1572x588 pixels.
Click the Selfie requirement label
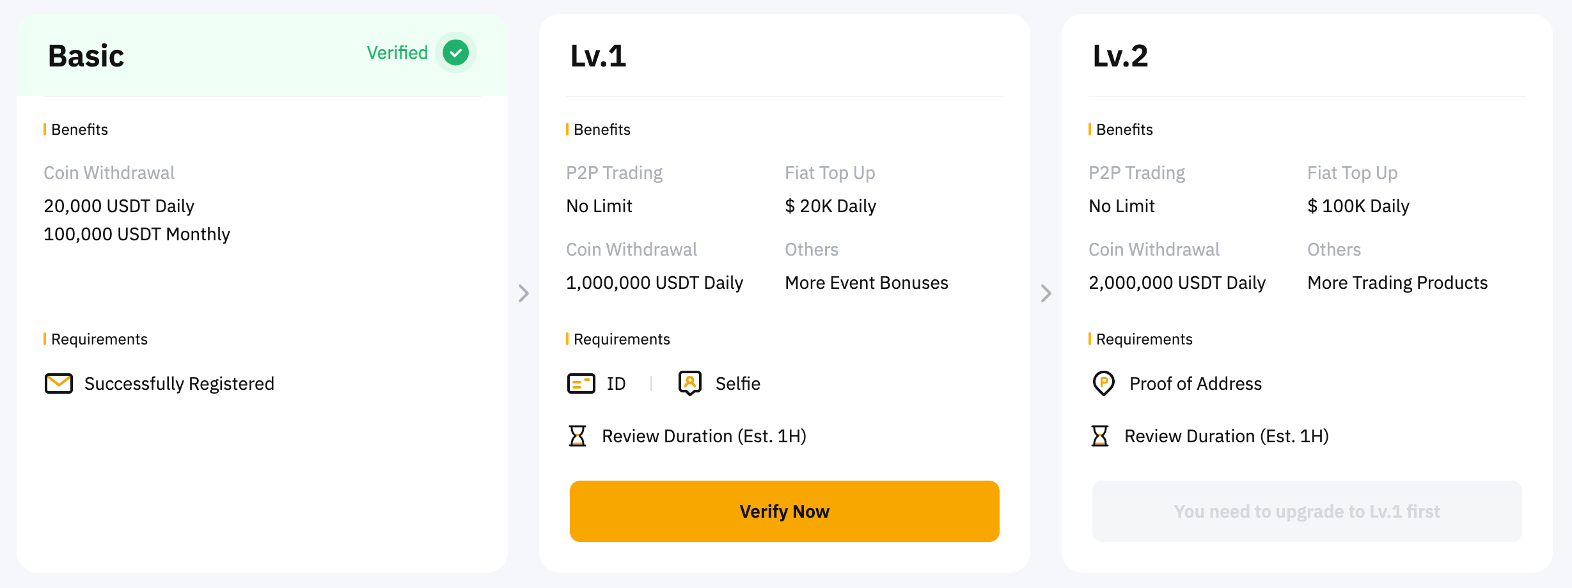(738, 383)
